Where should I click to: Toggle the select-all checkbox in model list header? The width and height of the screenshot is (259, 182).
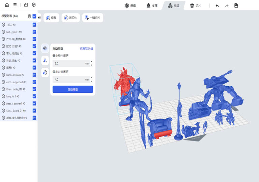[34, 16]
